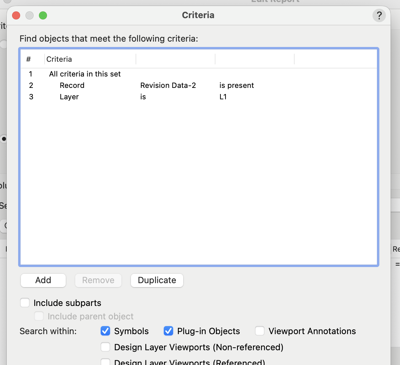Click the Remove button
The width and height of the screenshot is (400, 365).
pyautogui.click(x=98, y=280)
